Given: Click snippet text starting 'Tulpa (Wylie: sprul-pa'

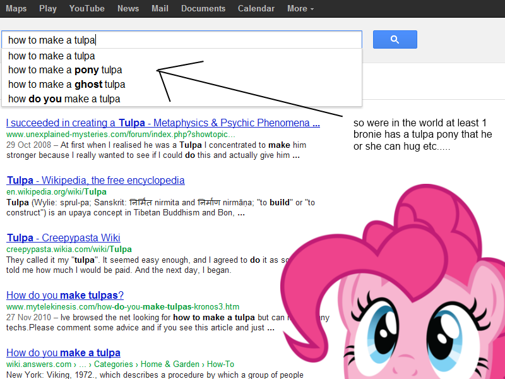Looking at the screenshot, I should [x=160, y=208].
